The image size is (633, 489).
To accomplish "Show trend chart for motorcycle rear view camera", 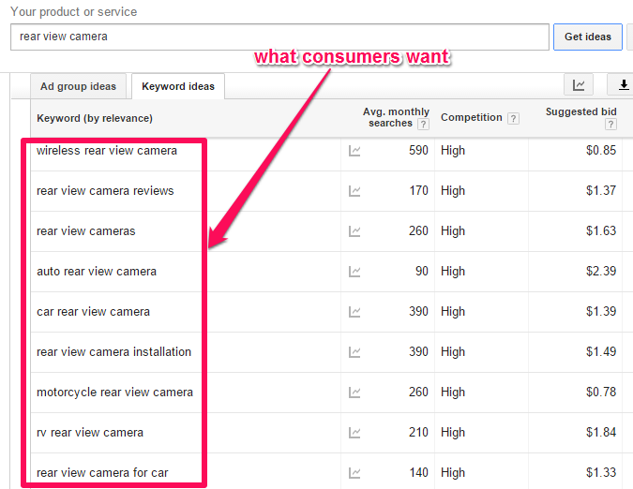I will click(354, 393).
